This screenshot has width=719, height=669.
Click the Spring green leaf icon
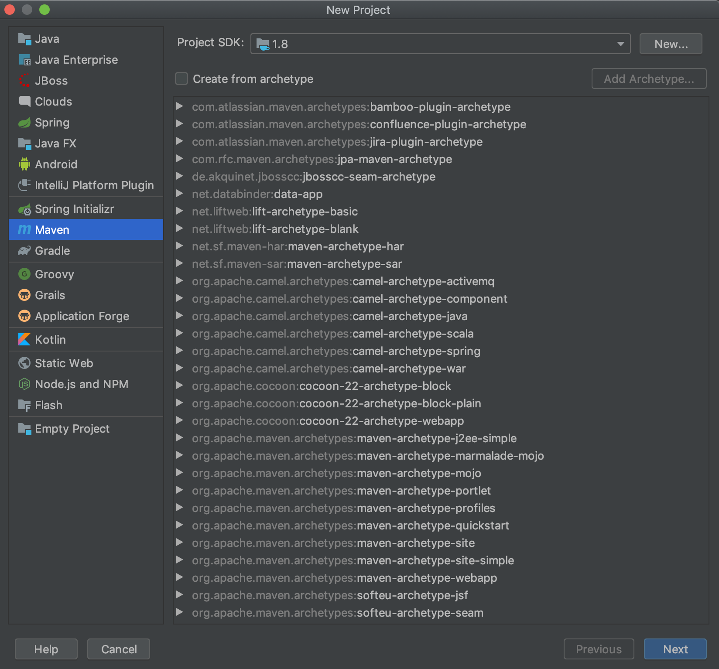click(24, 123)
